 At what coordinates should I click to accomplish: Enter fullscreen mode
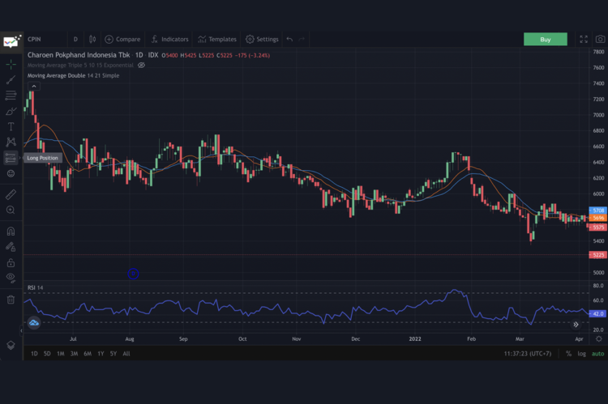click(x=583, y=39)
